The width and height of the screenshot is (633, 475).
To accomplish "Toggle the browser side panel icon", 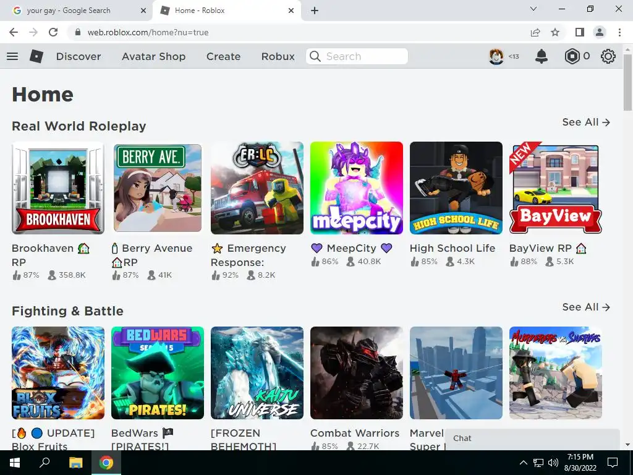I will [x=580, y=32].
